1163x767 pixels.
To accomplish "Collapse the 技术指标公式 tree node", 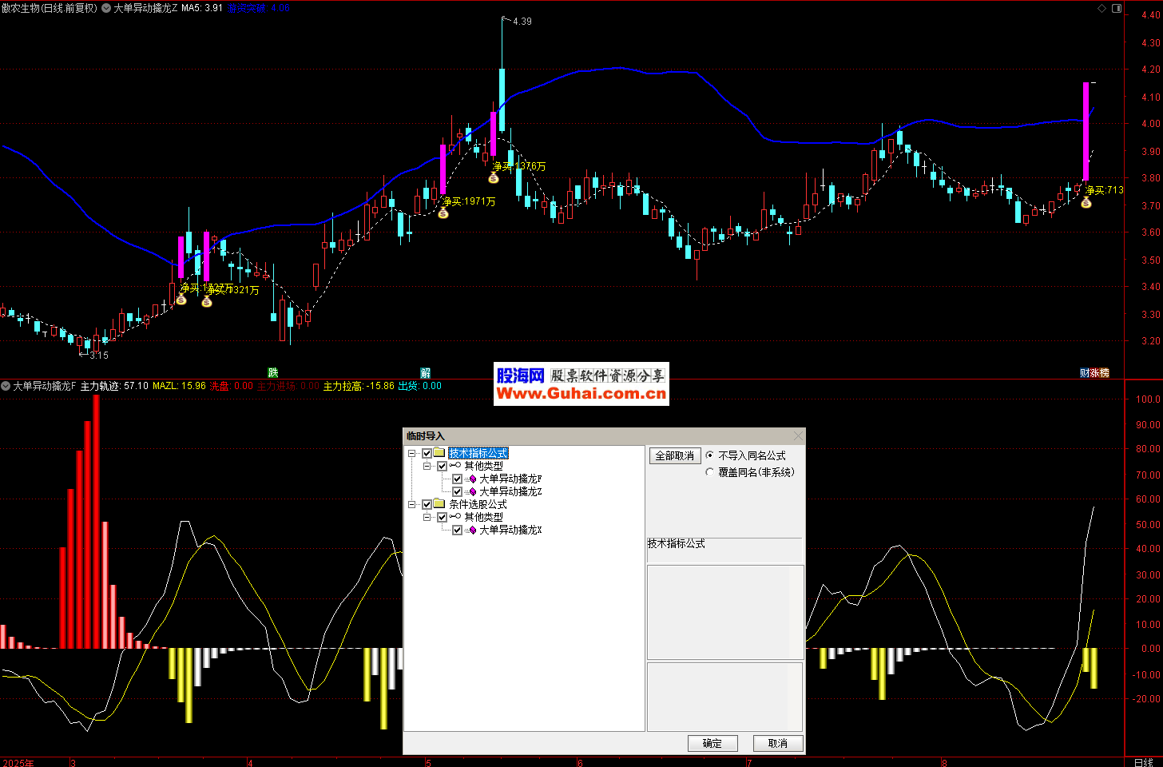I will pos(412,454).
